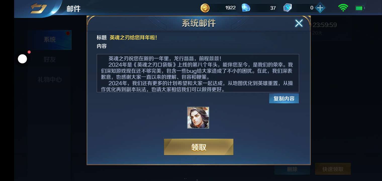Click the gold coin currency icon

pos(205,8)
